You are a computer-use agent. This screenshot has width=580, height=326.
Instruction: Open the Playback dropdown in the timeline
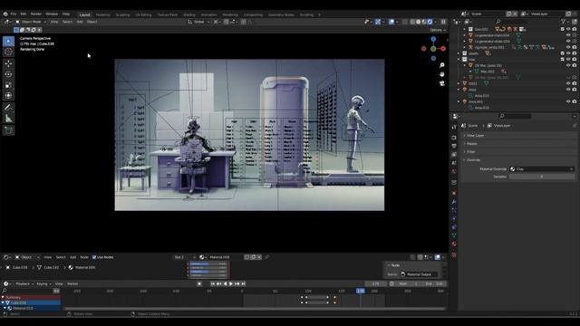pos(24,283)
